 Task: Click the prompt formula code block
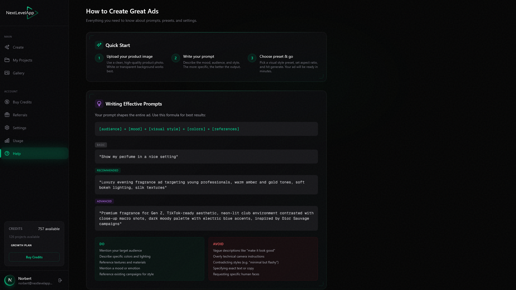click(x=206, y=129)
